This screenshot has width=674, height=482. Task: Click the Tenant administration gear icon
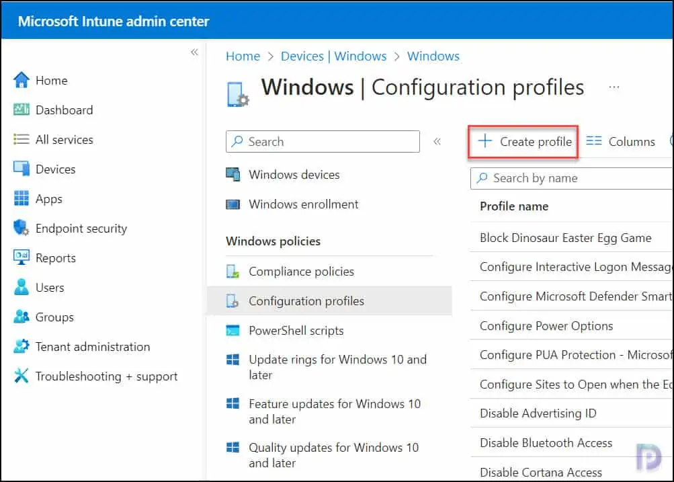tap(21, 346)
